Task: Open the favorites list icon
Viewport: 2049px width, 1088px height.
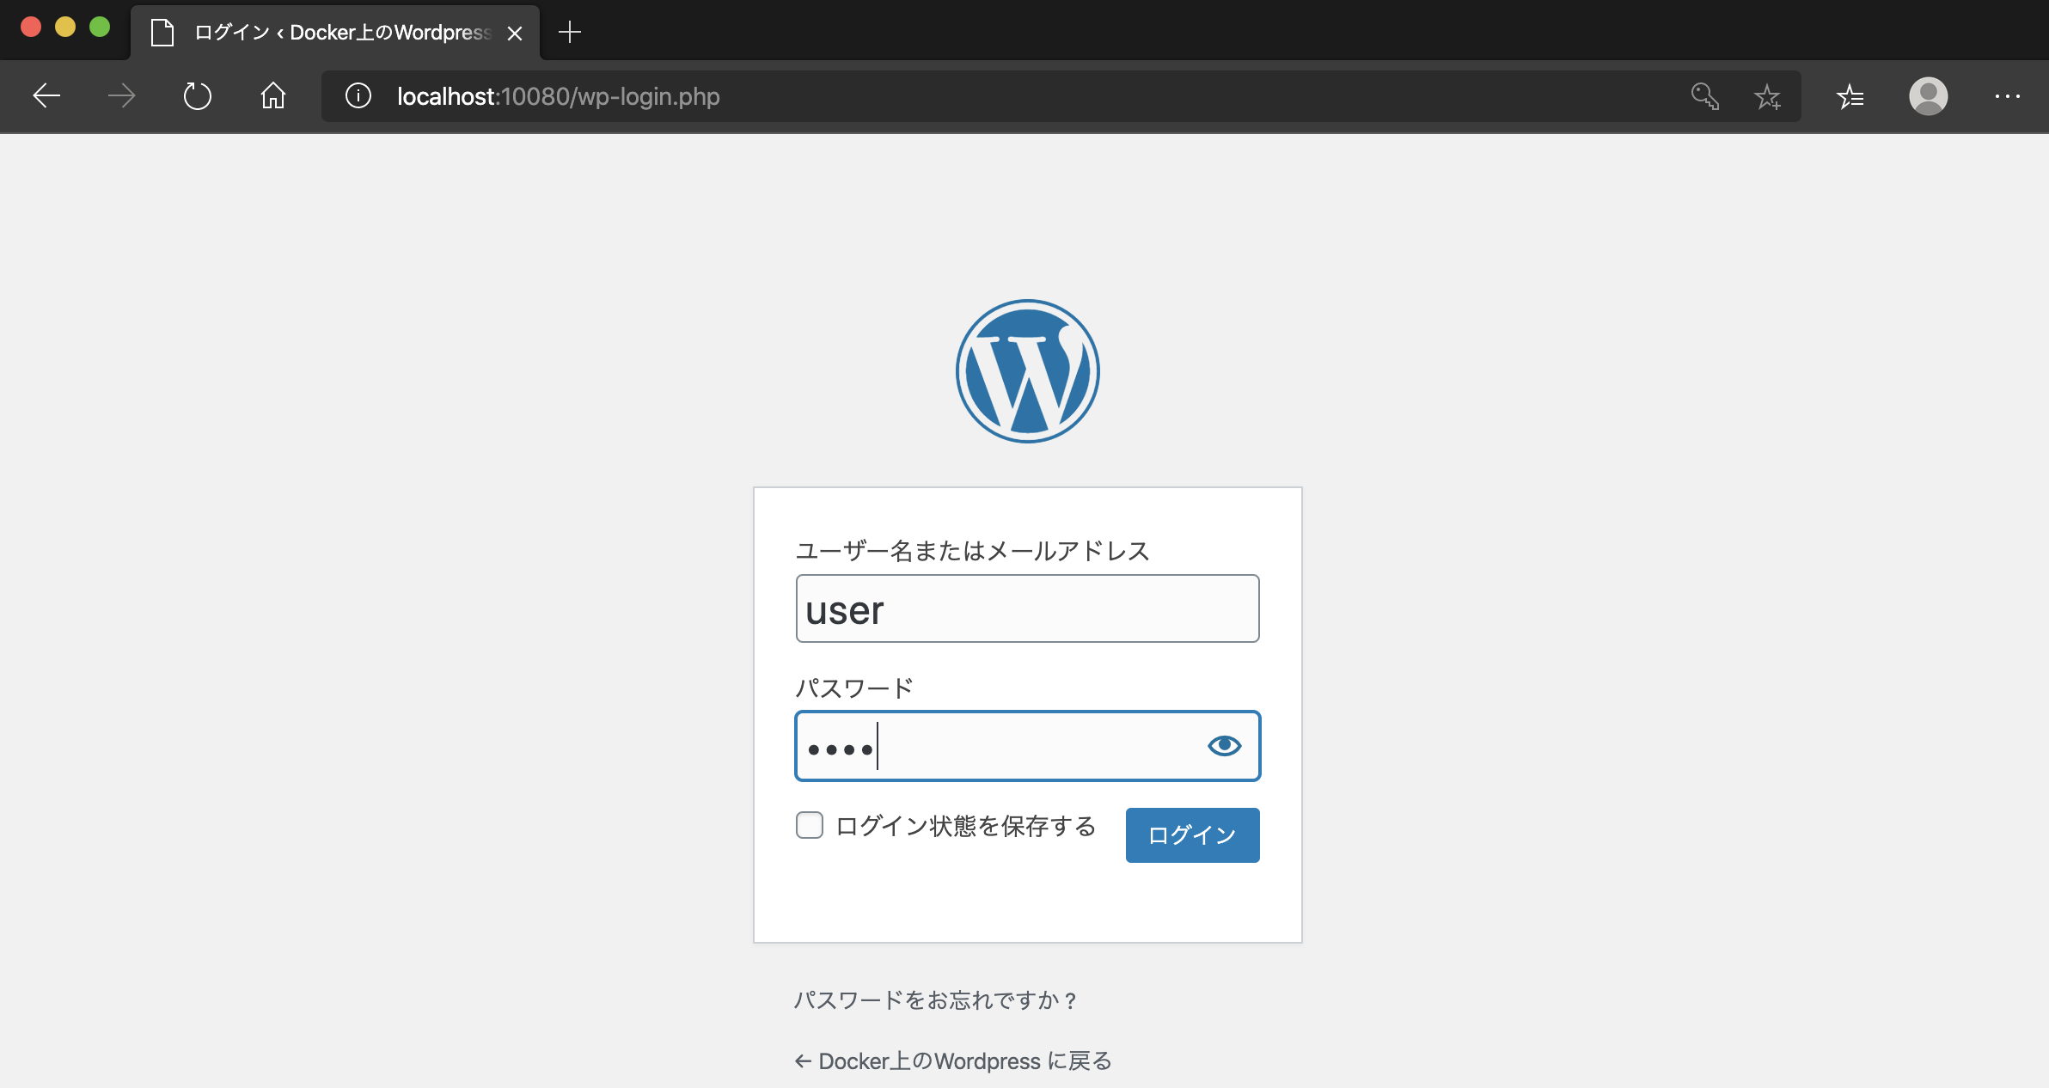Action: click(1850, 95)
